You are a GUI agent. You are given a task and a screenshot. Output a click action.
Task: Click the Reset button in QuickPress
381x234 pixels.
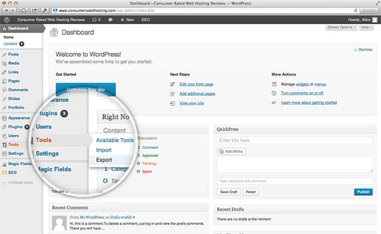(251, 192)
